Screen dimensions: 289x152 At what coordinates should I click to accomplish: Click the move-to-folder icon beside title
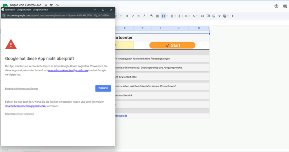tap(52, 5)
